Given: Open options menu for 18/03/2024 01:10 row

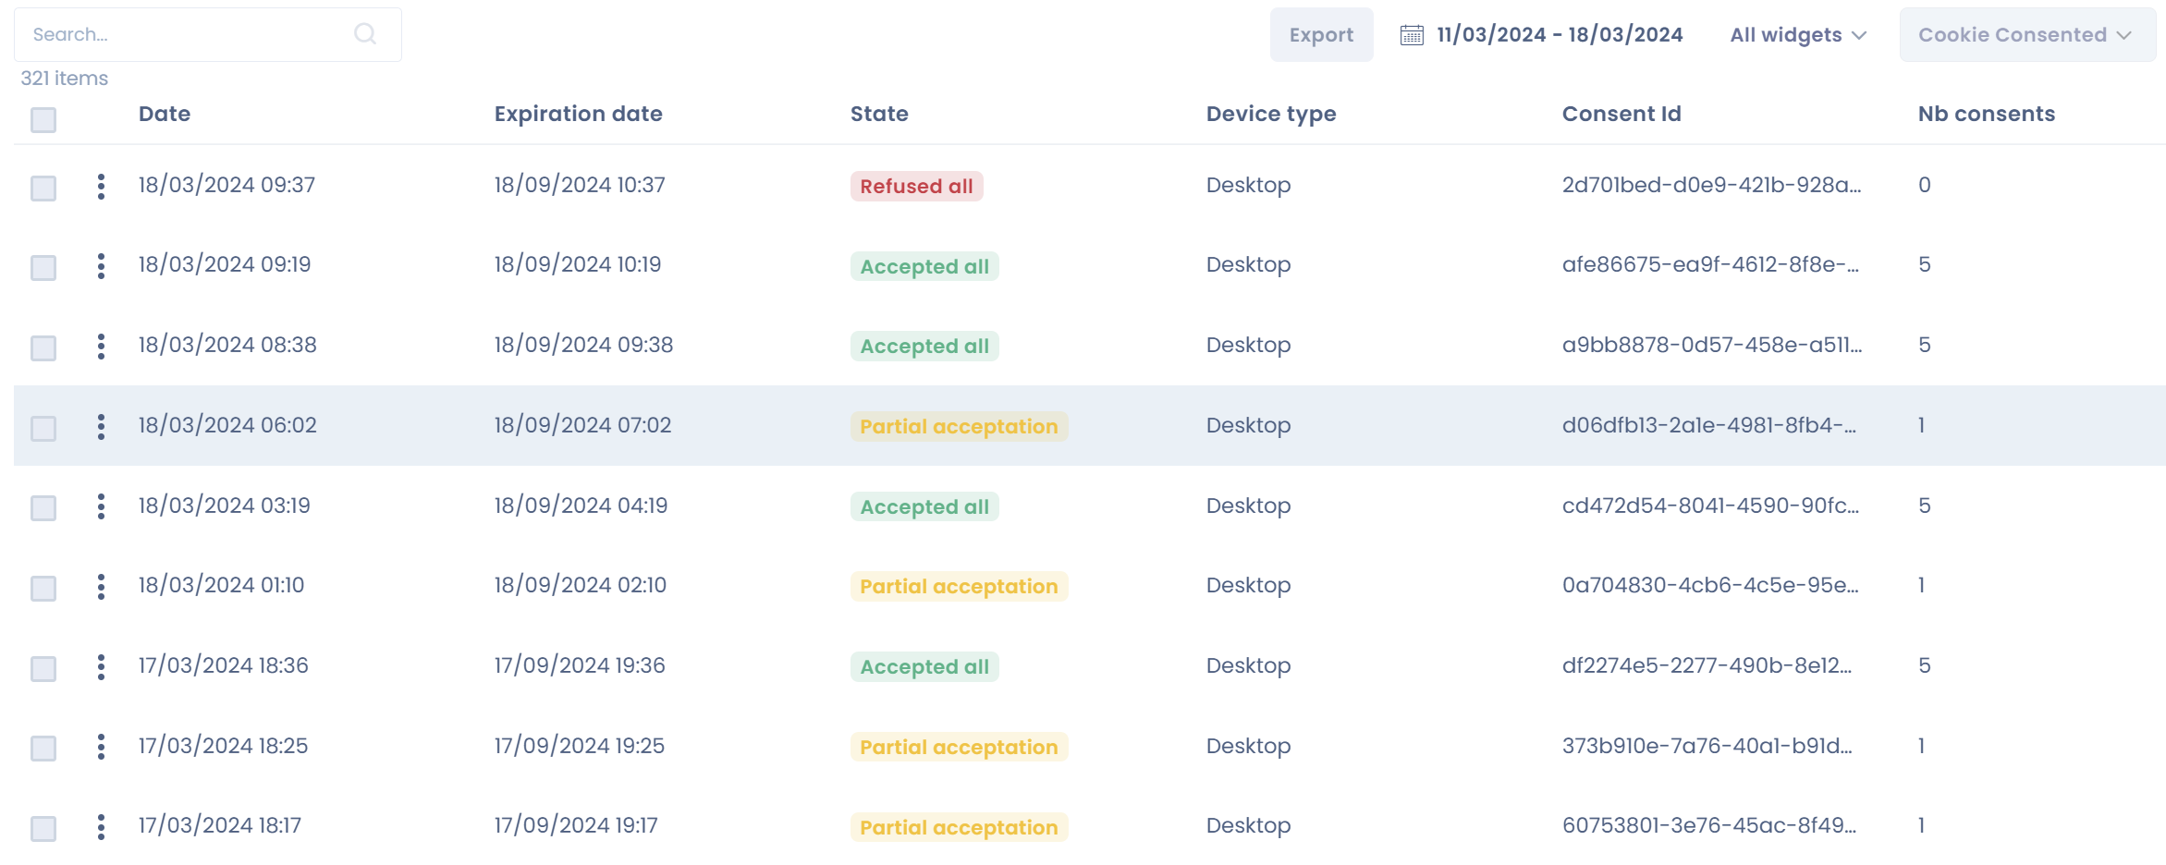Looking at the screenshot, I should click(101, 587).
